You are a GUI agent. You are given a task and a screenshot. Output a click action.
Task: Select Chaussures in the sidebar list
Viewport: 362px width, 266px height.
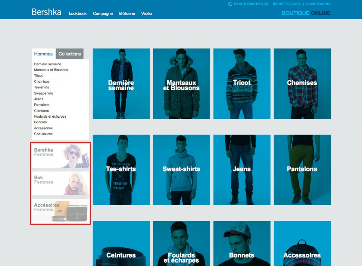pos(43,134)
